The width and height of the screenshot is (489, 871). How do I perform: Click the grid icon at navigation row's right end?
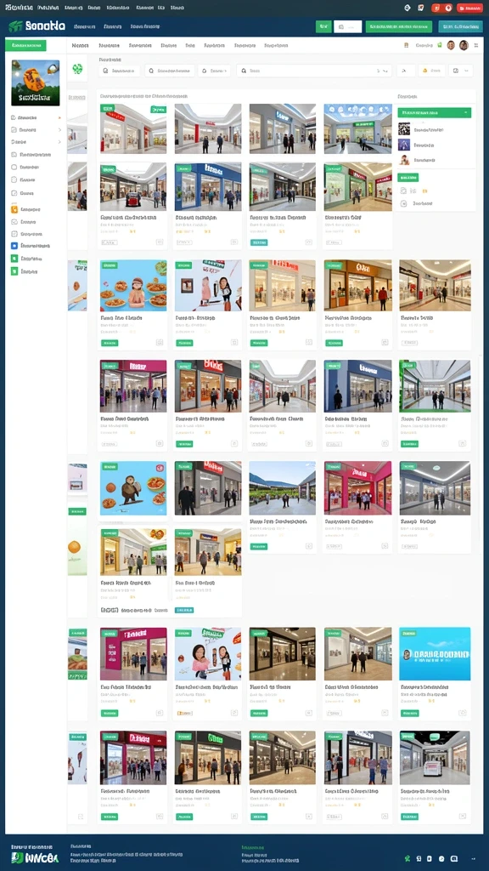(x=475, y=46)
